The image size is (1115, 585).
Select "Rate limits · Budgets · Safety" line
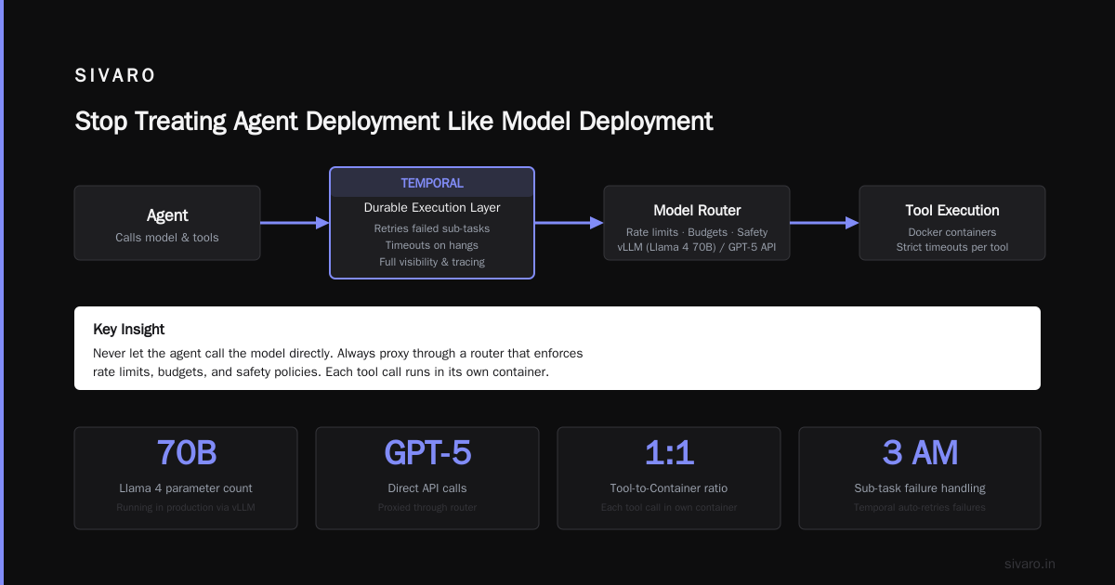[x=697, y=232]
